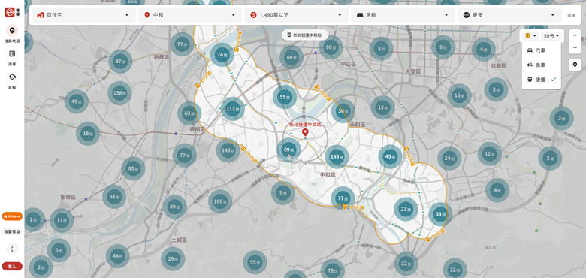Open the 百科 encyclopedia icon
The image size is (586, 278).
pos(12,77)
